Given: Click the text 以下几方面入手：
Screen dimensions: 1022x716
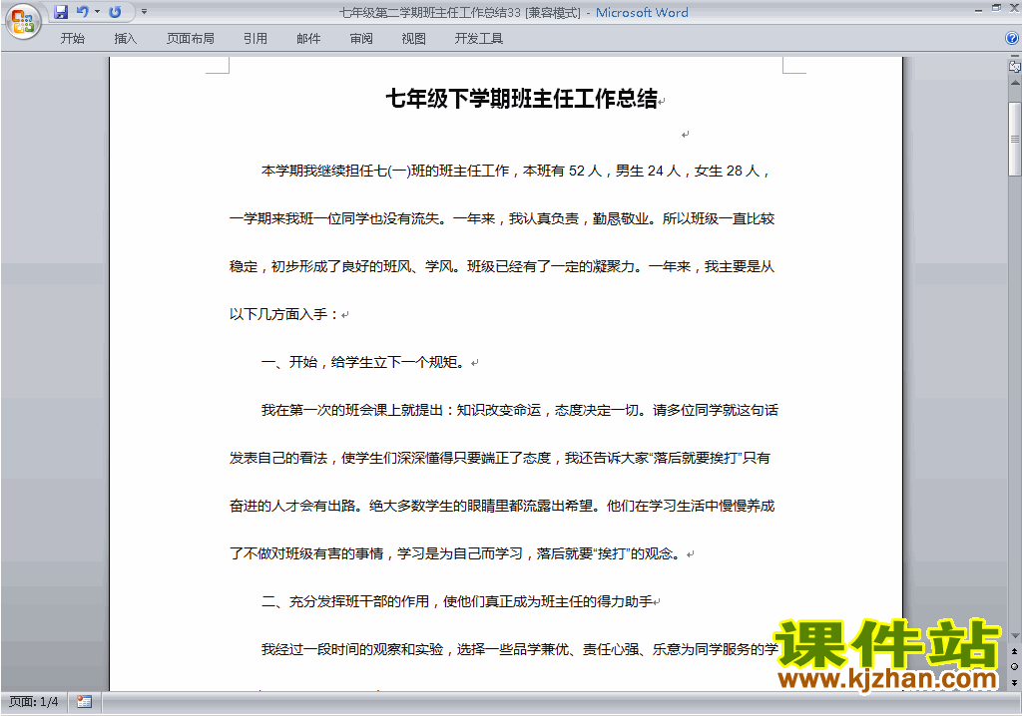Looking at the screenshot, I should point(284,315).
